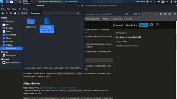Bookmark this page with the star
The height and width of the screenshot is (99, 177).
click(x=139, y=14)
